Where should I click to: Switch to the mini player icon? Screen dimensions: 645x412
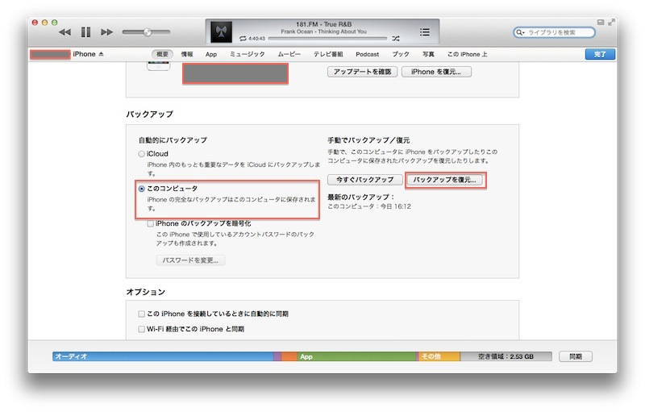coord(601,23)
